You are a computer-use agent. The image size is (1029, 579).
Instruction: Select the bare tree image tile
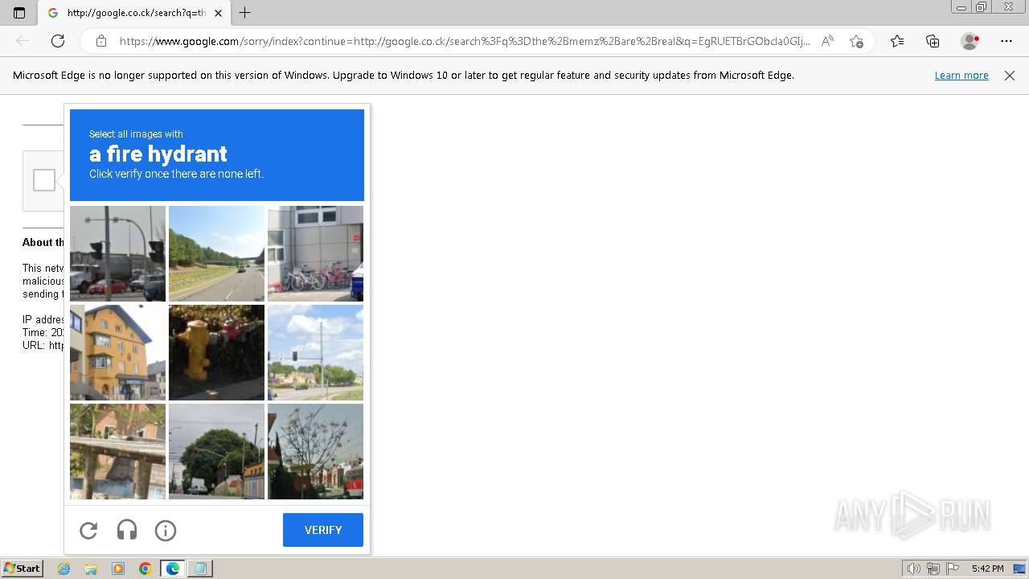pos(315,451)
